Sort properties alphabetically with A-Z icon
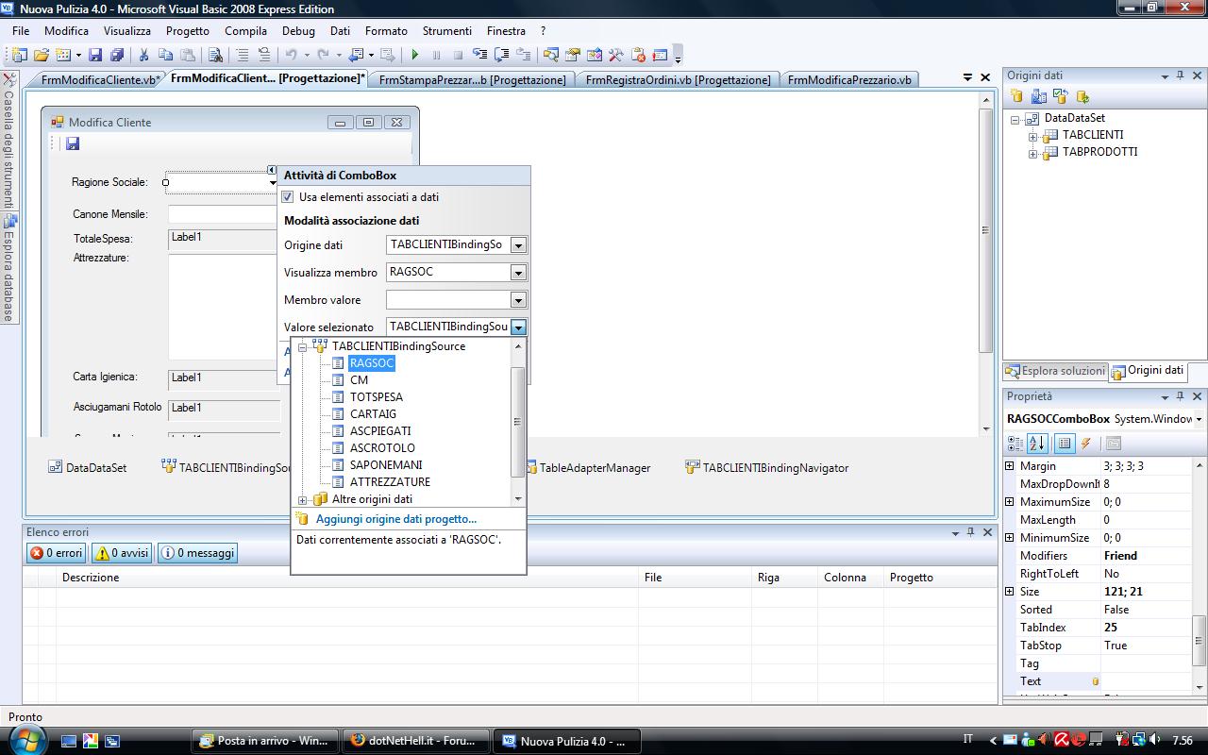This screenshot has width=1208, height=755. pos(1037,444)
